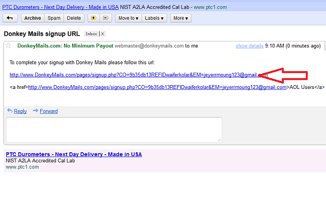Open bottom PTC Durometers Made in USA ad
The width and height of the screenshot is (326, 203).
coord(74,154)
